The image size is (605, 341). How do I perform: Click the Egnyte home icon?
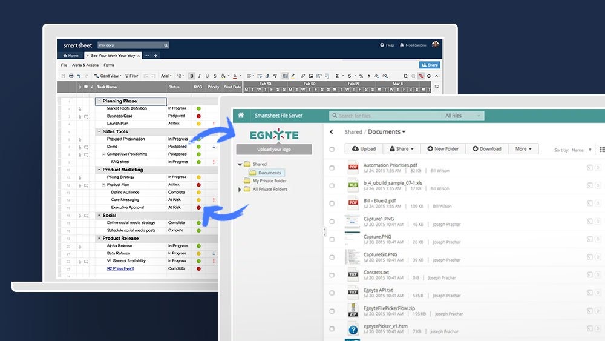coord(241,115)
